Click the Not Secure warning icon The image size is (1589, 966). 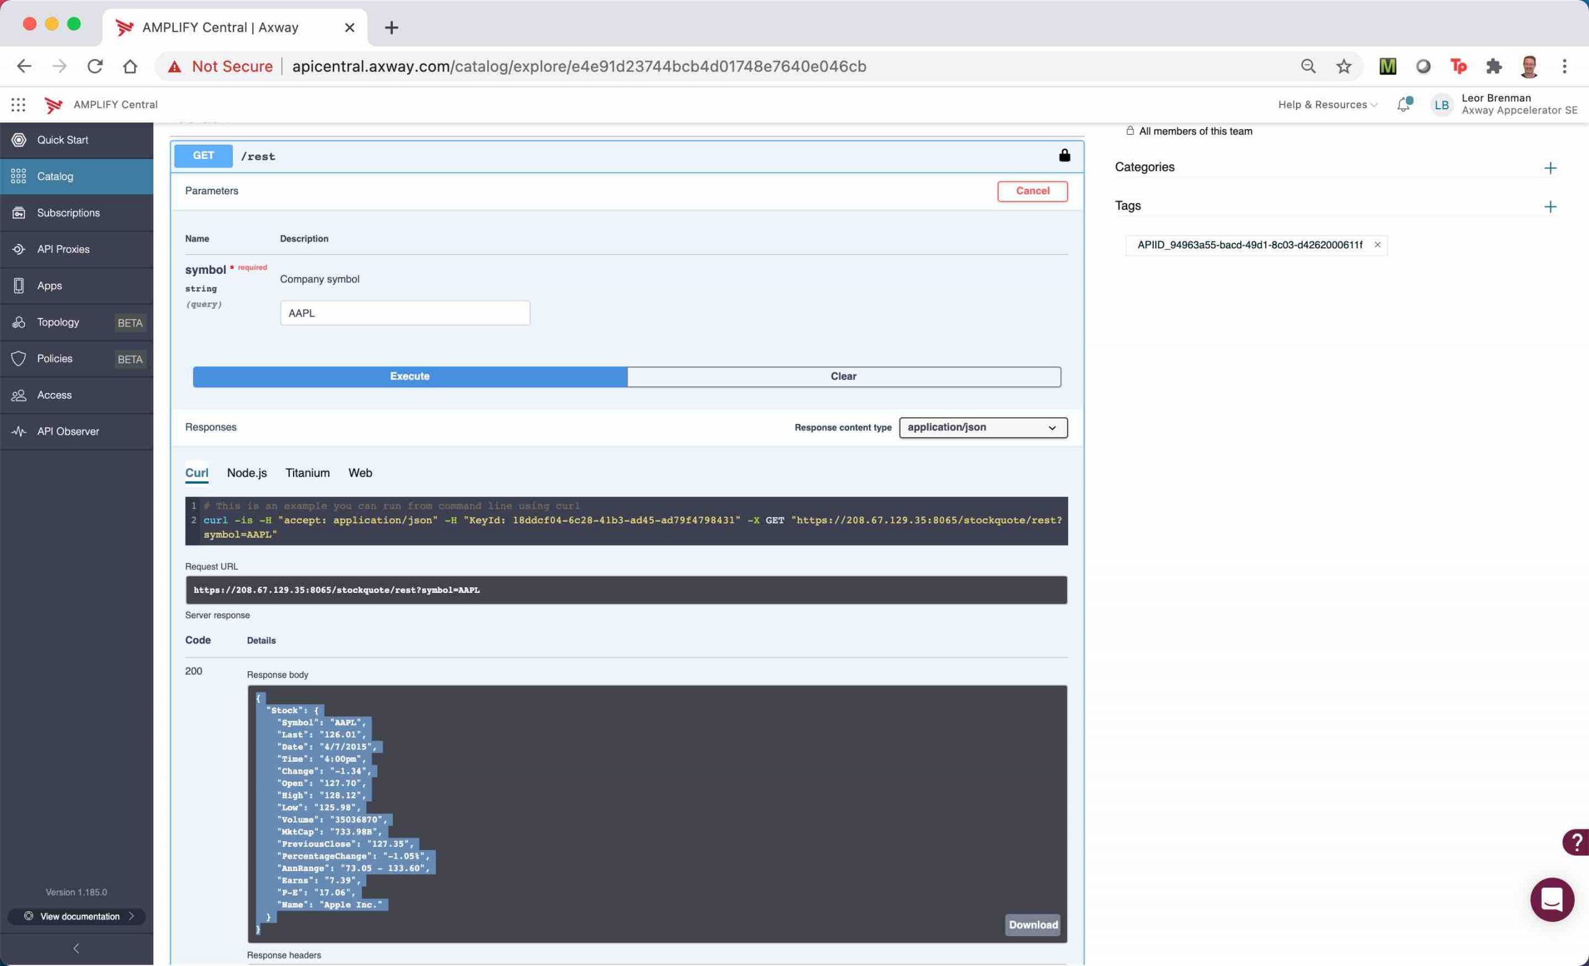(x=174, y=66)
